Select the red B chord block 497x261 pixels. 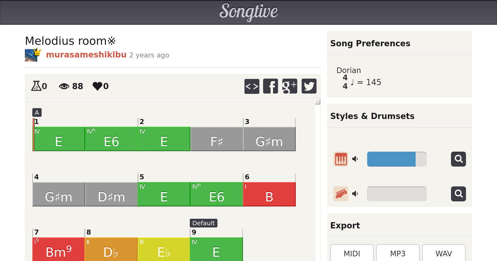pyautogui.click(x=269, y=194)
